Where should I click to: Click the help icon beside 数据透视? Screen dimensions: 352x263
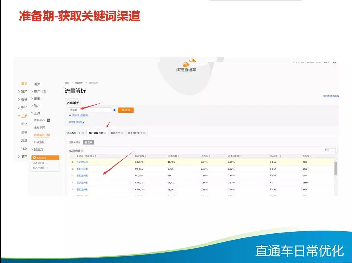coord(122,133)
